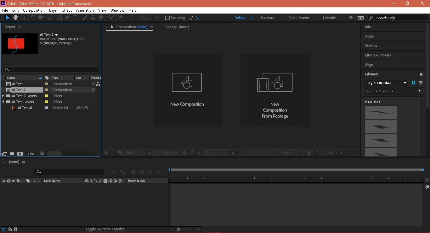Click the Composition Mini-Flowchart icon in timeline
Image resolution: width=430 pixels, height=233 pixels.
coord(112,172)
